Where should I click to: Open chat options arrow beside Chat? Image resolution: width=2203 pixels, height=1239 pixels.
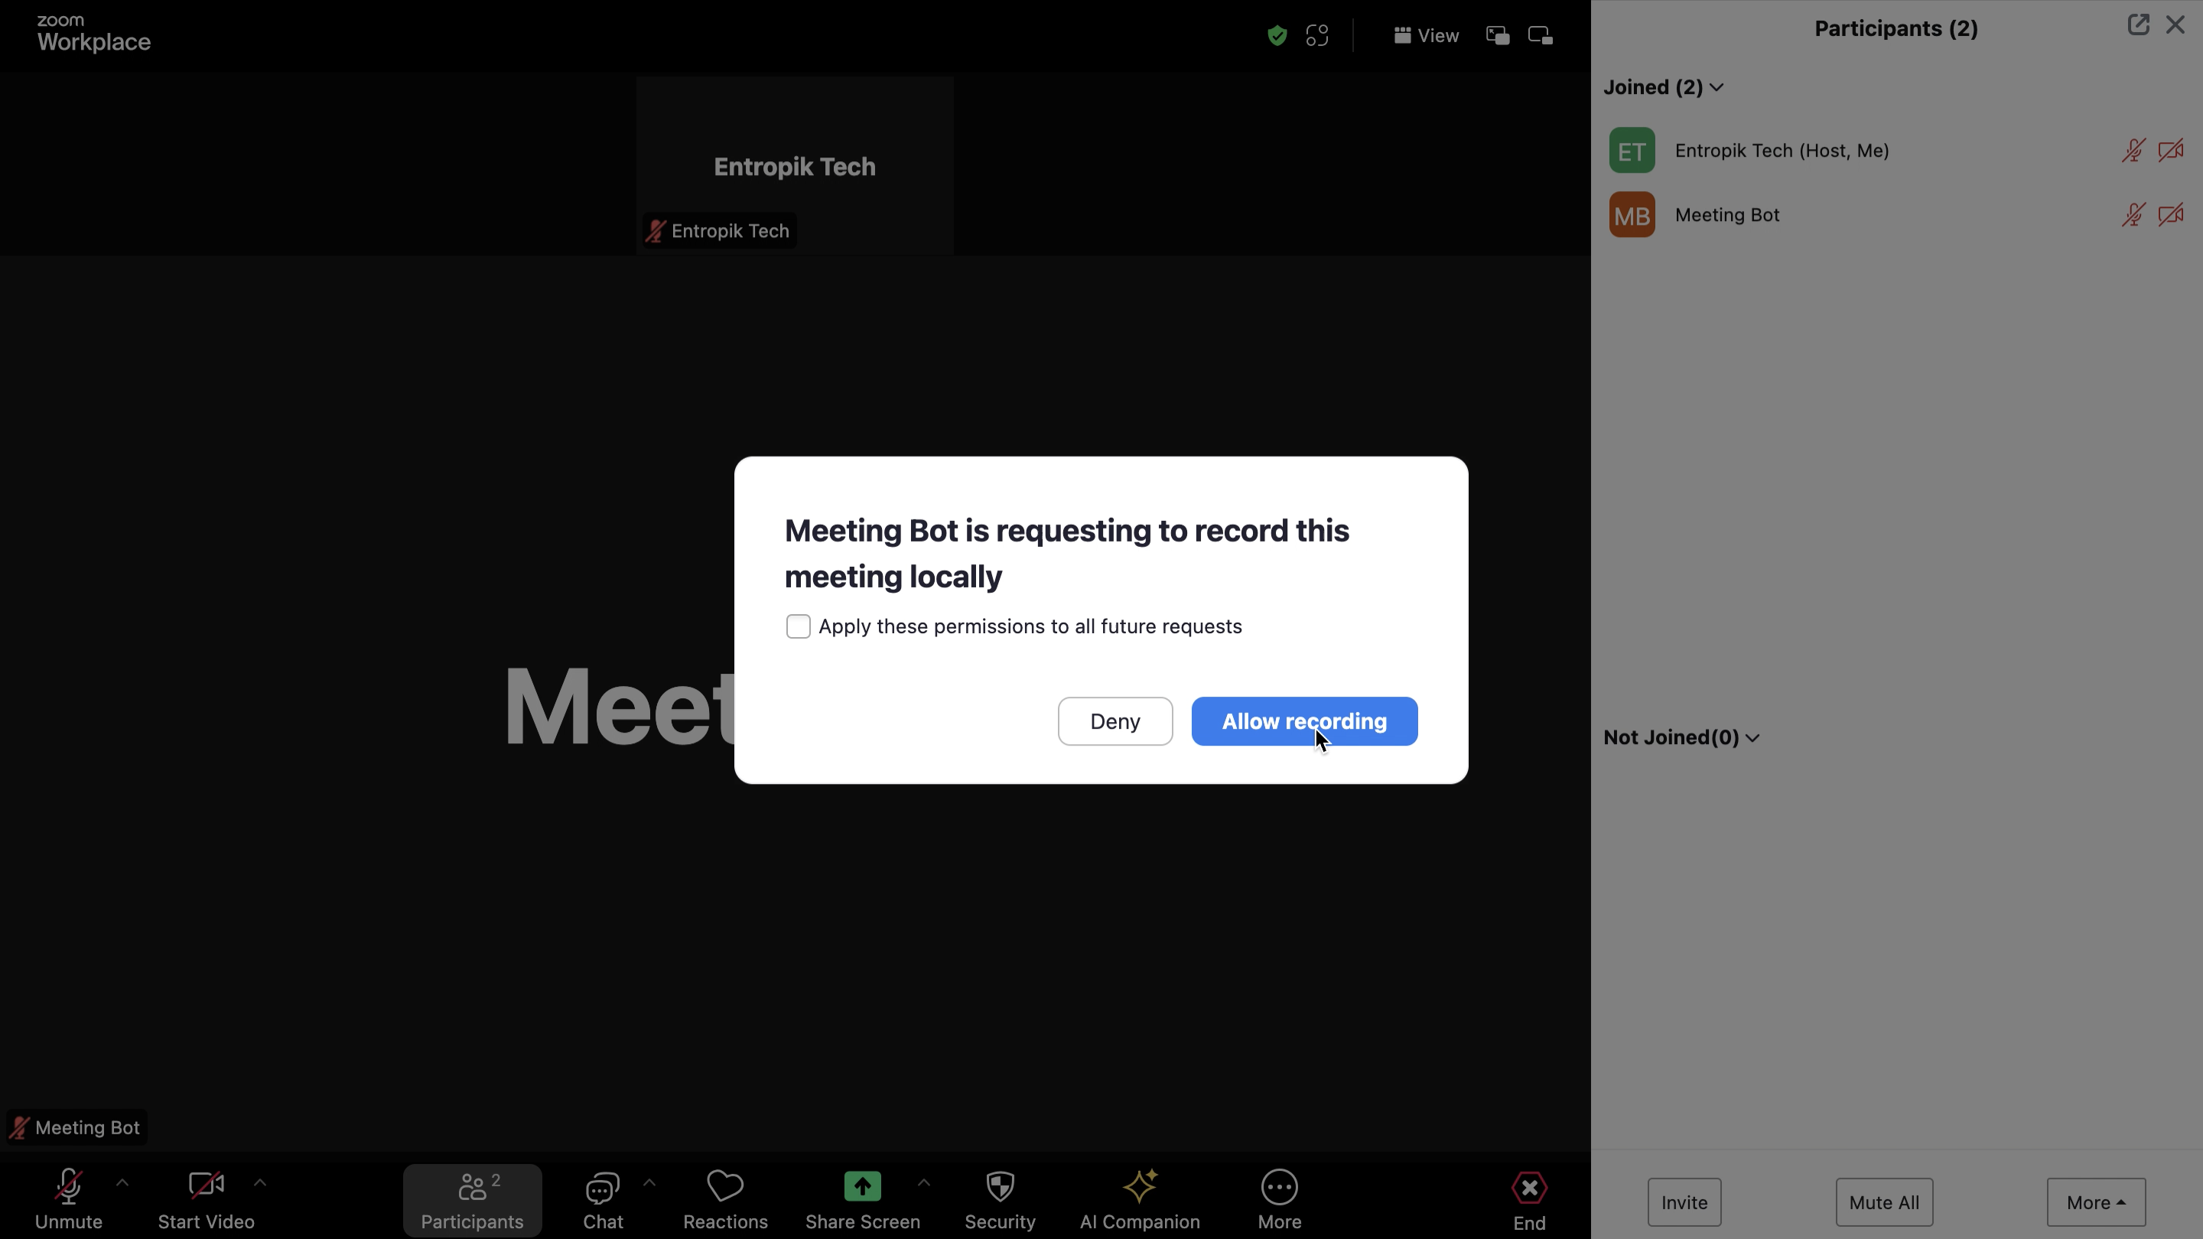[x=649, y=1183]
